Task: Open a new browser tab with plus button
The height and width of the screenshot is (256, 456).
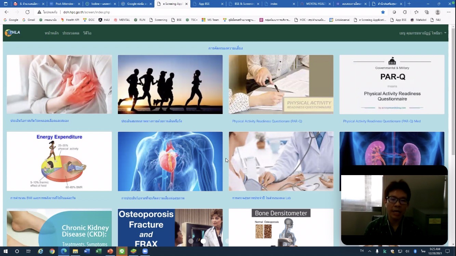Action: (409, 4)
